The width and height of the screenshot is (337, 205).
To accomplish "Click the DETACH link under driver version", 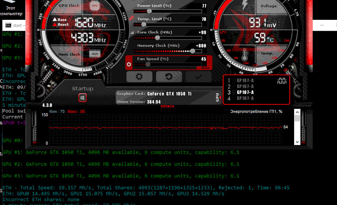I will [167, 106].
